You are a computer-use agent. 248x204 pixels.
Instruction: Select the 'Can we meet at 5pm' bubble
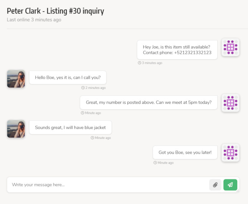coord(149,102)
